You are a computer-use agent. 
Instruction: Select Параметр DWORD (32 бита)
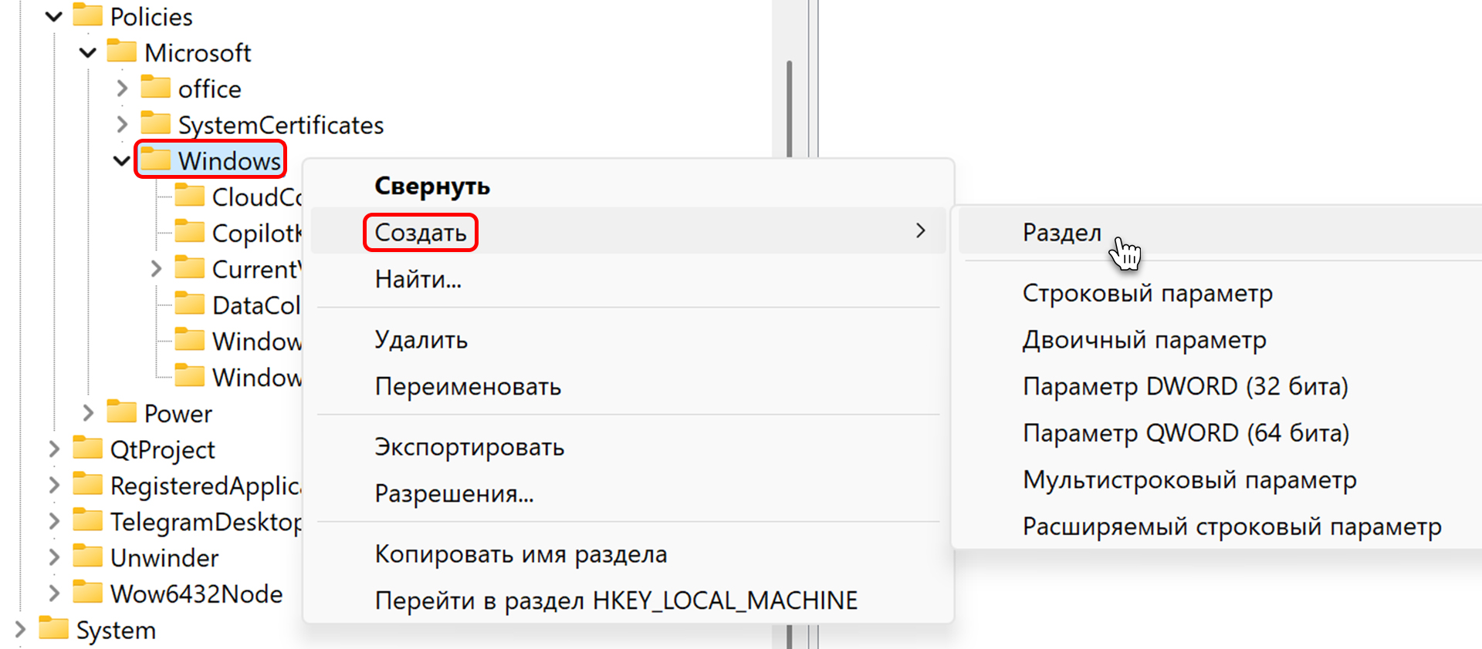[x=1185, y=386]
